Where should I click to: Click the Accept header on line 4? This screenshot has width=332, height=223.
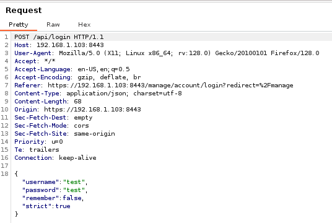point(25,61)
